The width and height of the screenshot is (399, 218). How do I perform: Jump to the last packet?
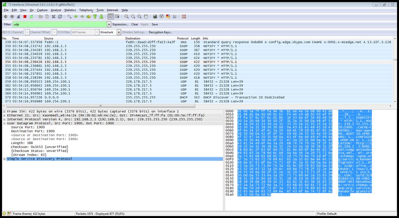[x=101, y=16]
